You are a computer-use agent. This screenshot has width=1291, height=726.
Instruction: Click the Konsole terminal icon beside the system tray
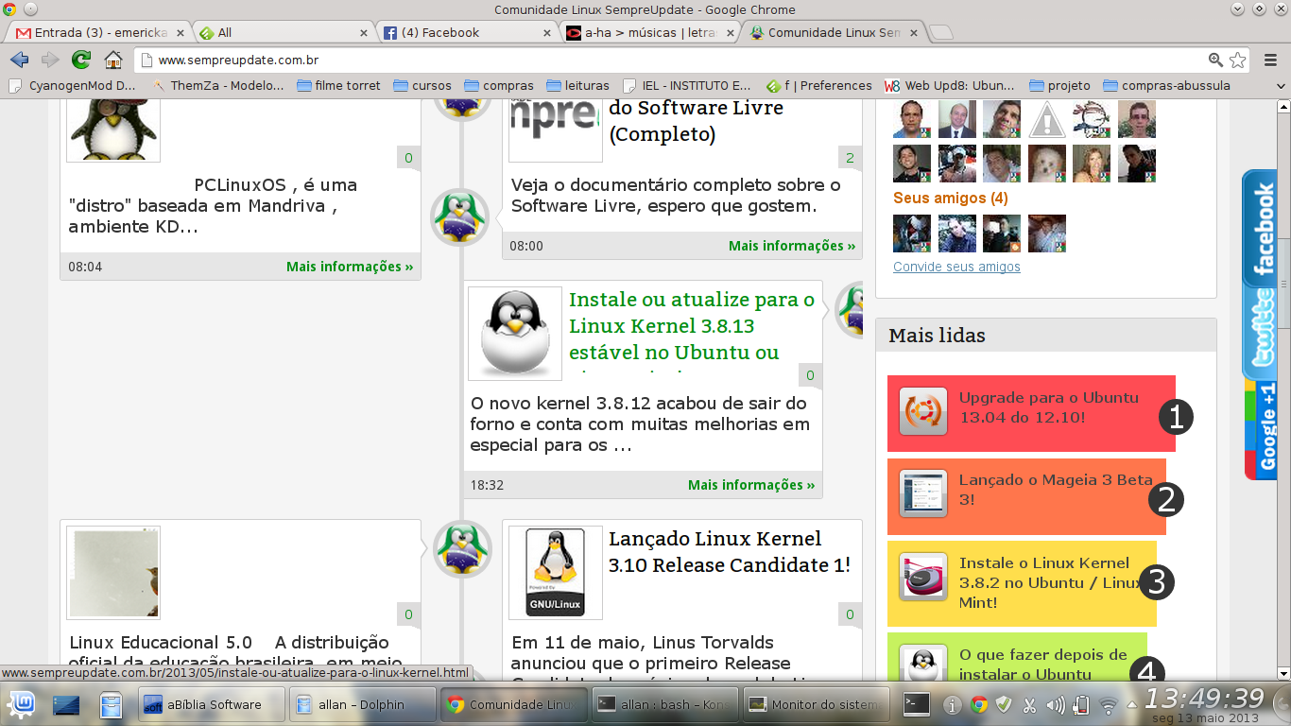(x=916, y=703)
